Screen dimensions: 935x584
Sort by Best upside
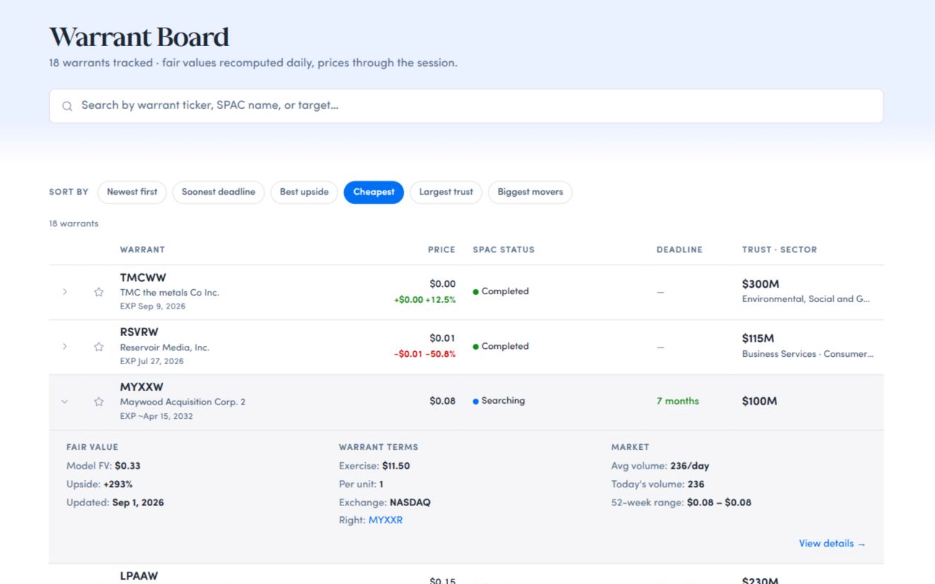click(304, 192)
